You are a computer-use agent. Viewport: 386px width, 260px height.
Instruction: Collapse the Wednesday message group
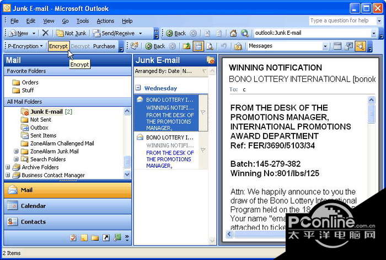138,88
